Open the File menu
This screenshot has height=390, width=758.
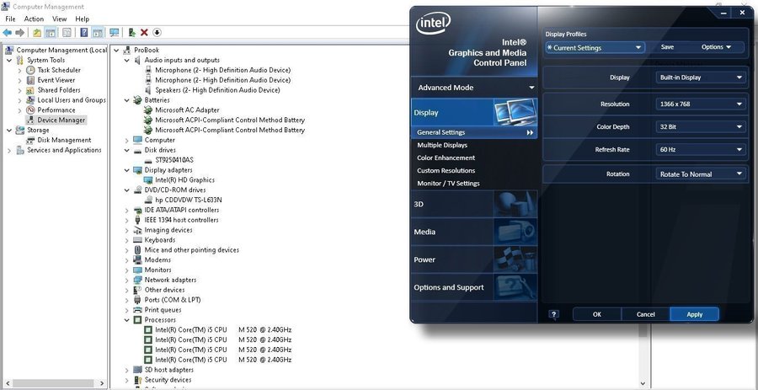[11, 19]
